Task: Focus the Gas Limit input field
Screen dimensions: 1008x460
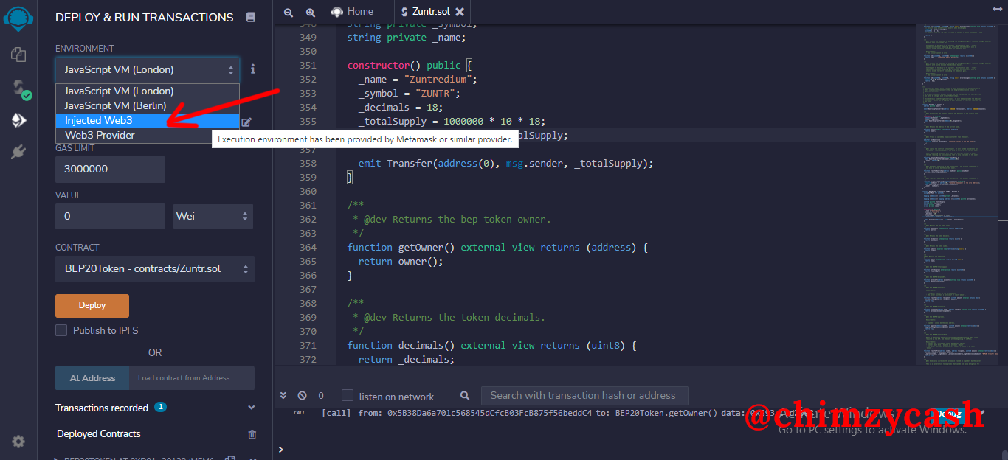Action: (110, 169)
